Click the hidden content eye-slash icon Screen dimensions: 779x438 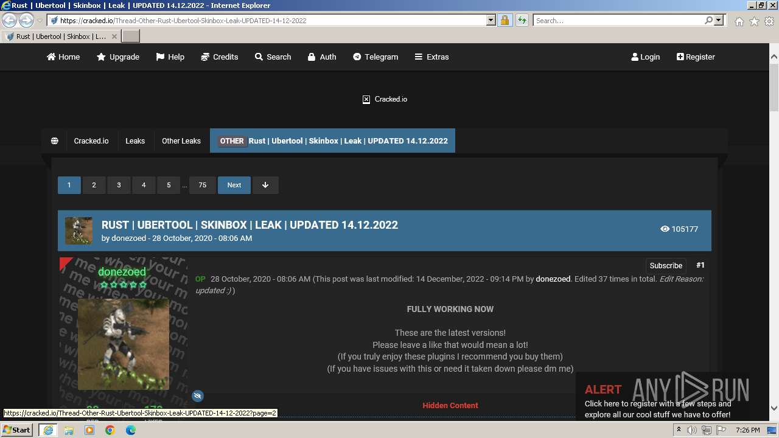[197, 395]
